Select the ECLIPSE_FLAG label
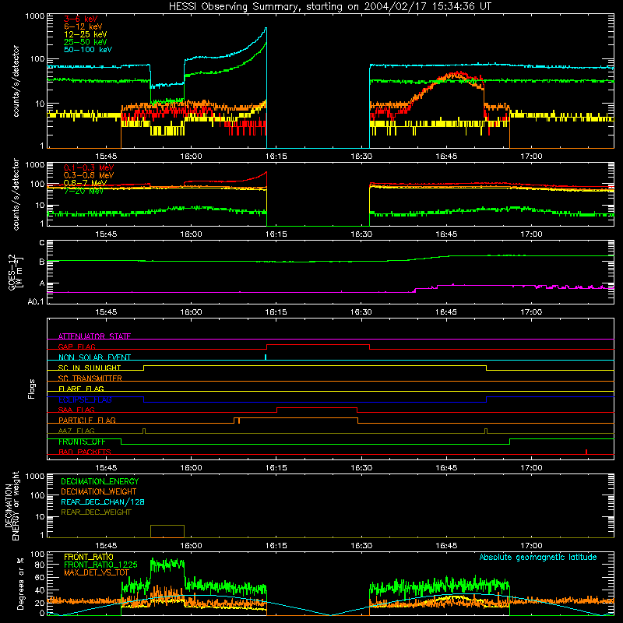This screenshot has width=623, height=623. click(x=85, y=399)
